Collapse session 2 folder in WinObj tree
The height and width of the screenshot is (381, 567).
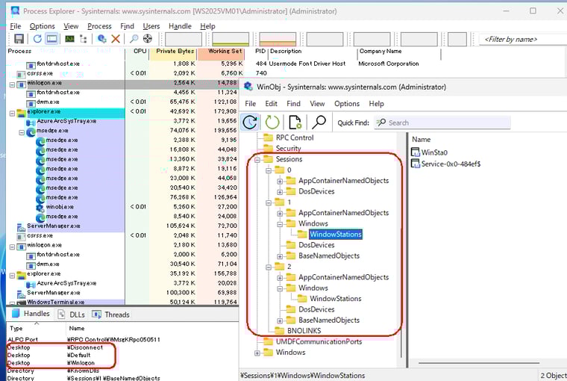coord(269,267)
